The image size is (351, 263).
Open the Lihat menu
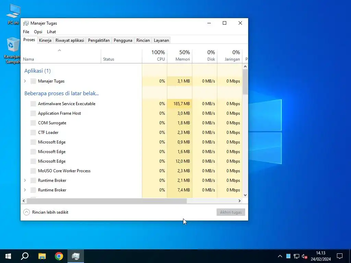[51, 32]
